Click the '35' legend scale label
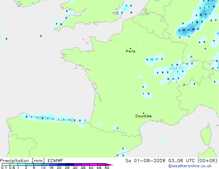Image resolution: width=219 pixels, height=169 pixels. [x=83, y=168]
